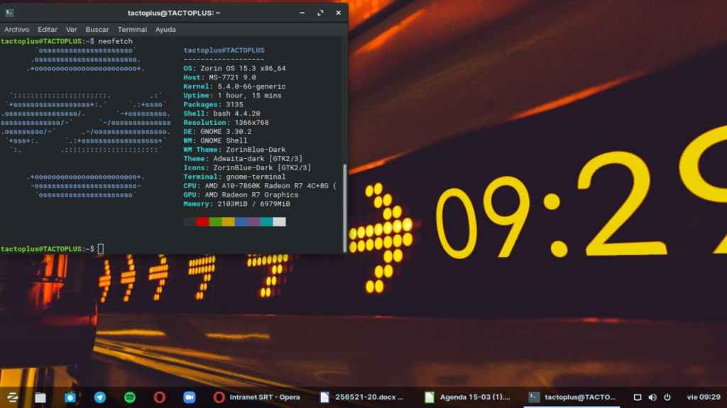727x408 pixels.
Task: Open the Buscar menu
Action: point(97,30)
